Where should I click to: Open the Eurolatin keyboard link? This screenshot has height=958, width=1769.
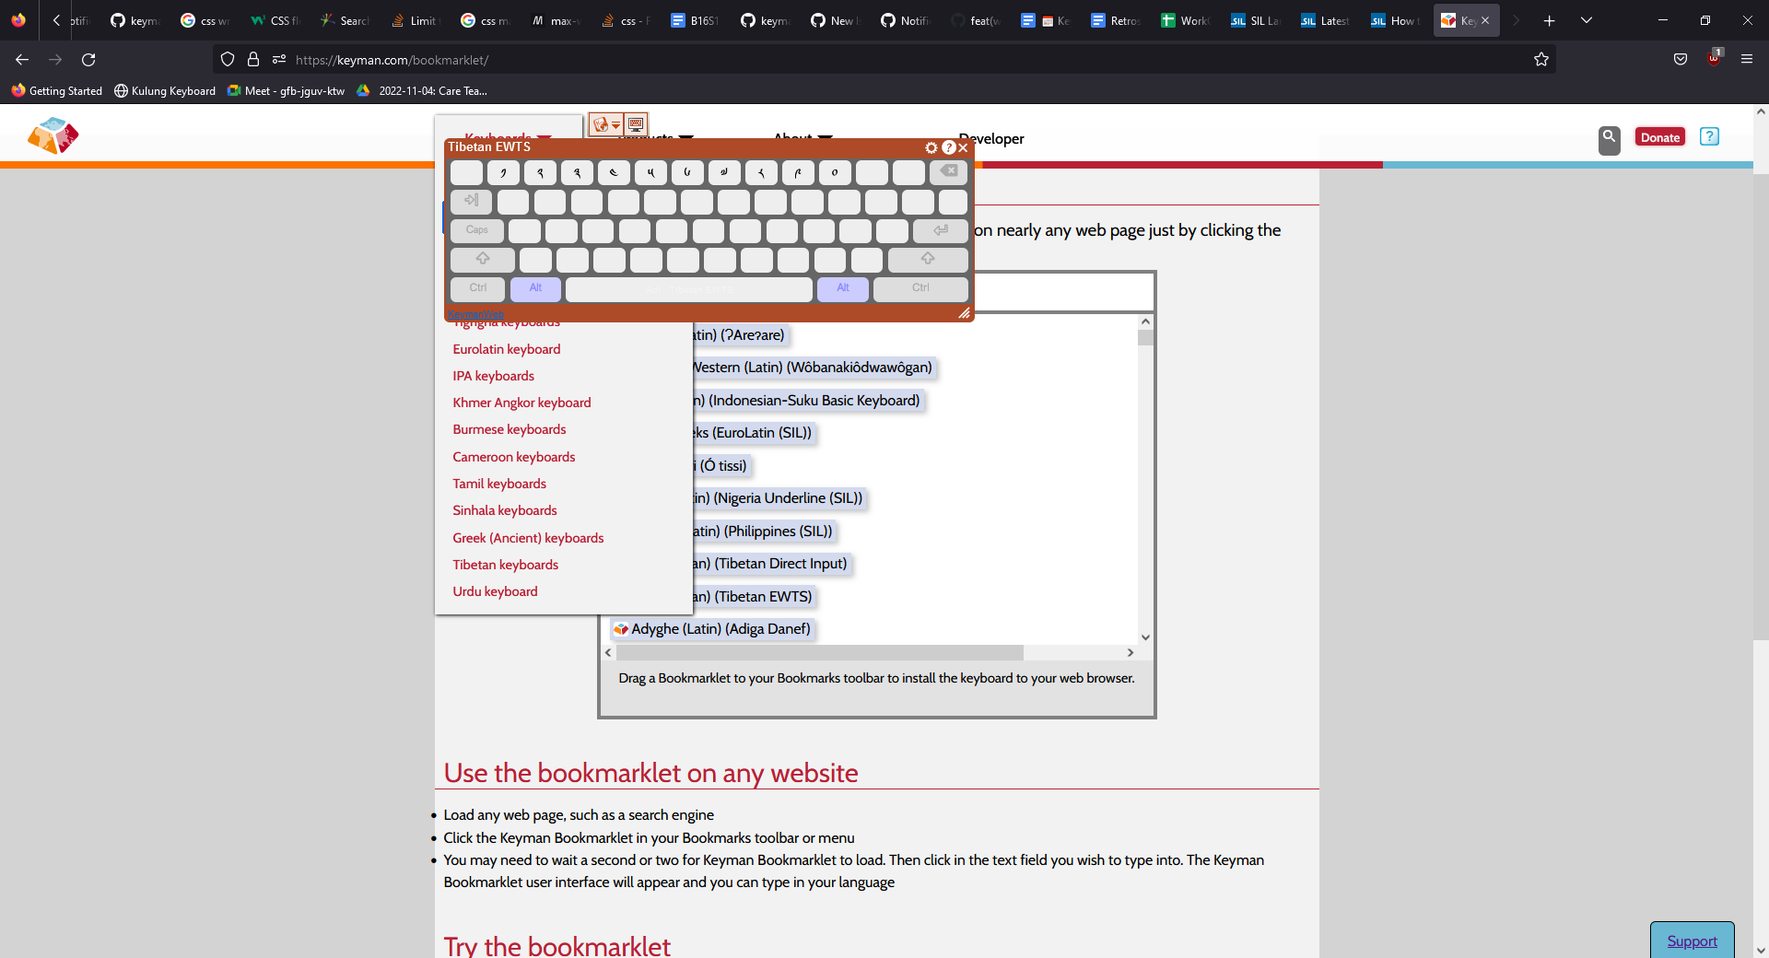click(507, 349)
